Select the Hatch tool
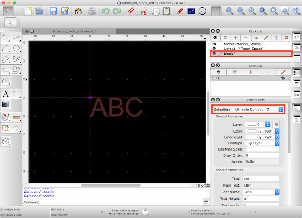This screenshot has height=218, width=302. coord(6,81)
